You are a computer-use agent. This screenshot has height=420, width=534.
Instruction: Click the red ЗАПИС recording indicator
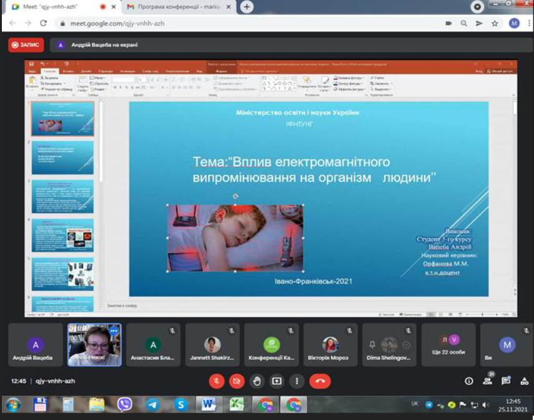[x=26, y=44]
